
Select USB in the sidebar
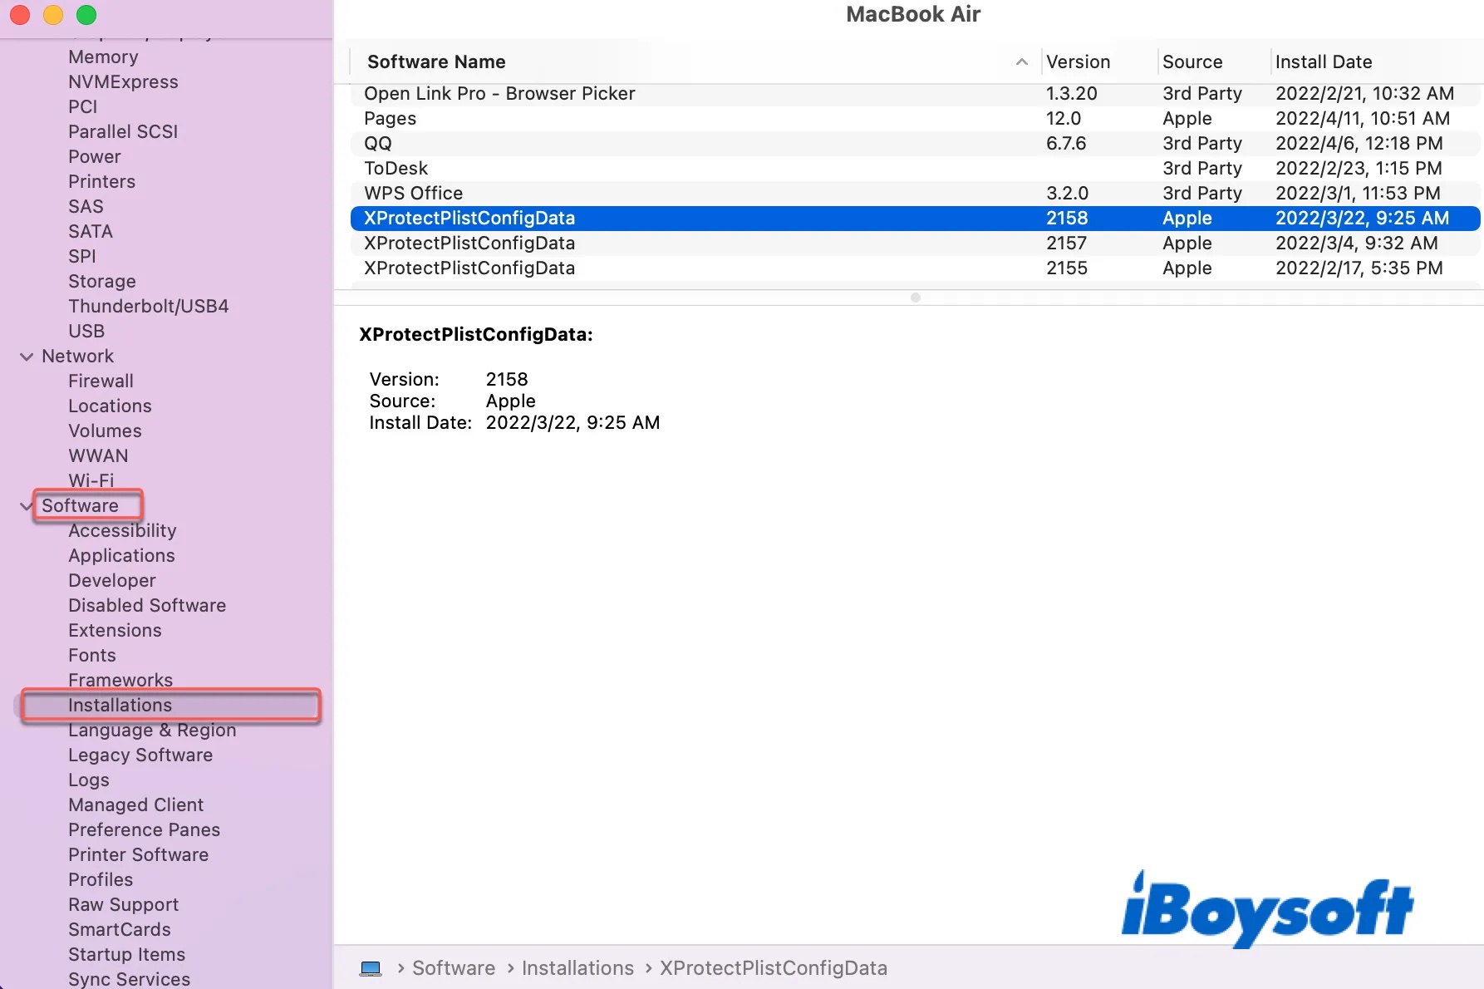(86, 332)
